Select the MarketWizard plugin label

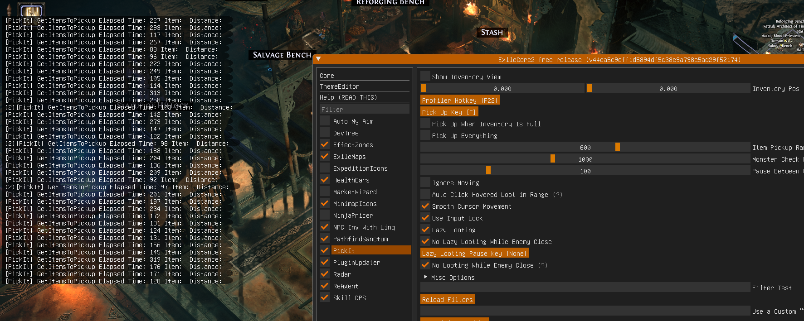(355, 192)
